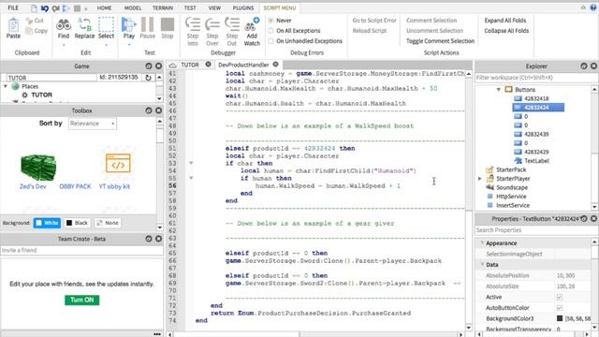599x337 pixels.
Task: Switch to the TERRAIN ribbon tab
Action: pos(163,7)
